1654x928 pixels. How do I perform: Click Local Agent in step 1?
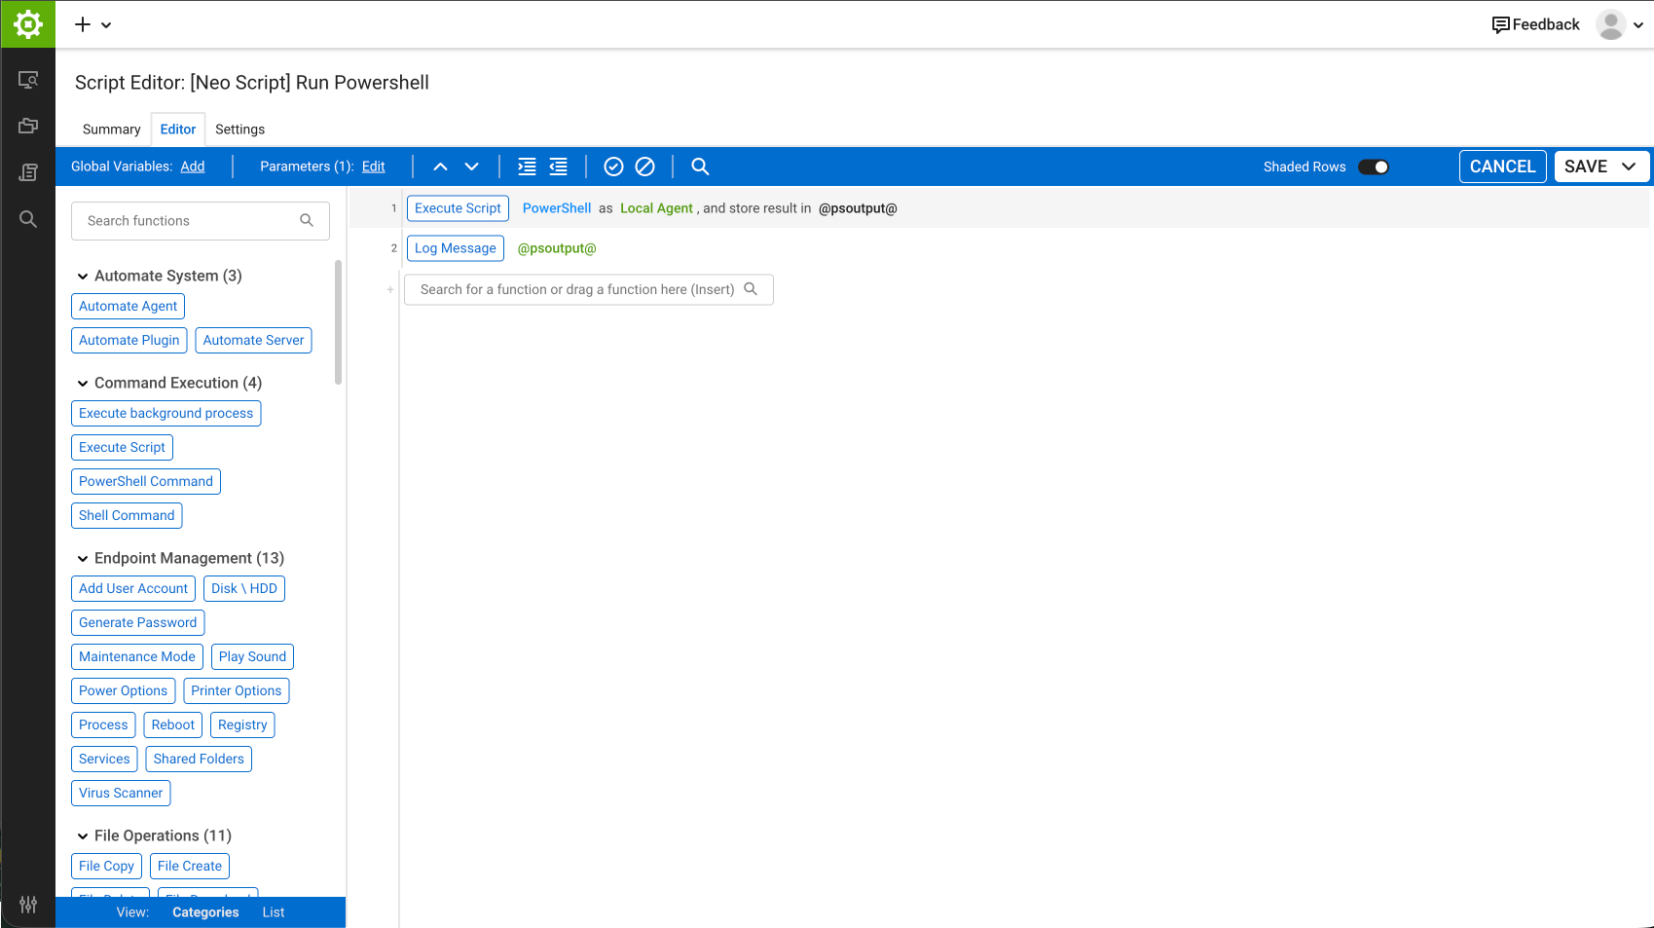pos(656,208)
